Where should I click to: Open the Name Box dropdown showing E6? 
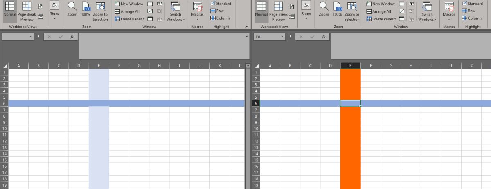[282, 37]
